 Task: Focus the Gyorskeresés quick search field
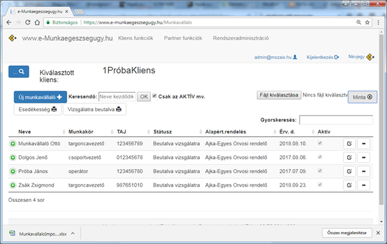336,120
